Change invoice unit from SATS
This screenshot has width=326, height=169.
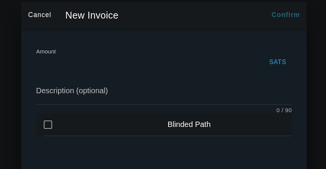(278, 62)
